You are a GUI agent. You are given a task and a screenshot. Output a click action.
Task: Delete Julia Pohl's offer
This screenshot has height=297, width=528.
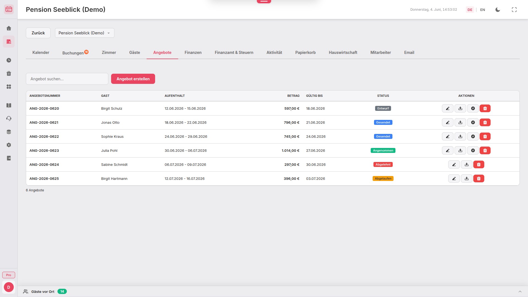coord(485,150)
